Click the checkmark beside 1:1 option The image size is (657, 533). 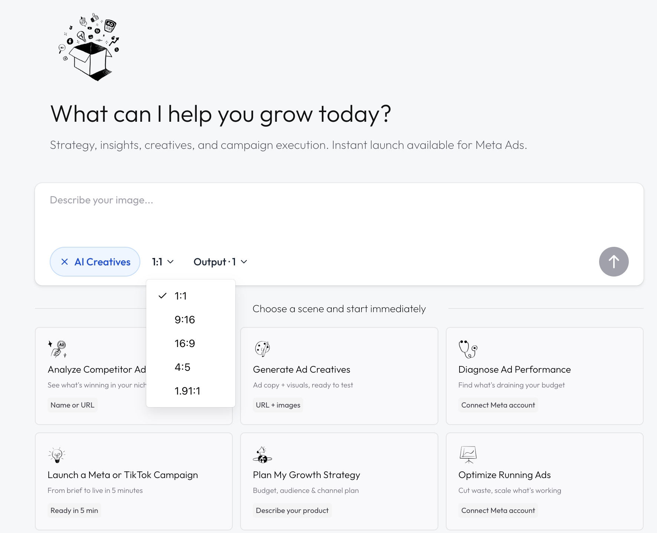(x=162, y=296)
